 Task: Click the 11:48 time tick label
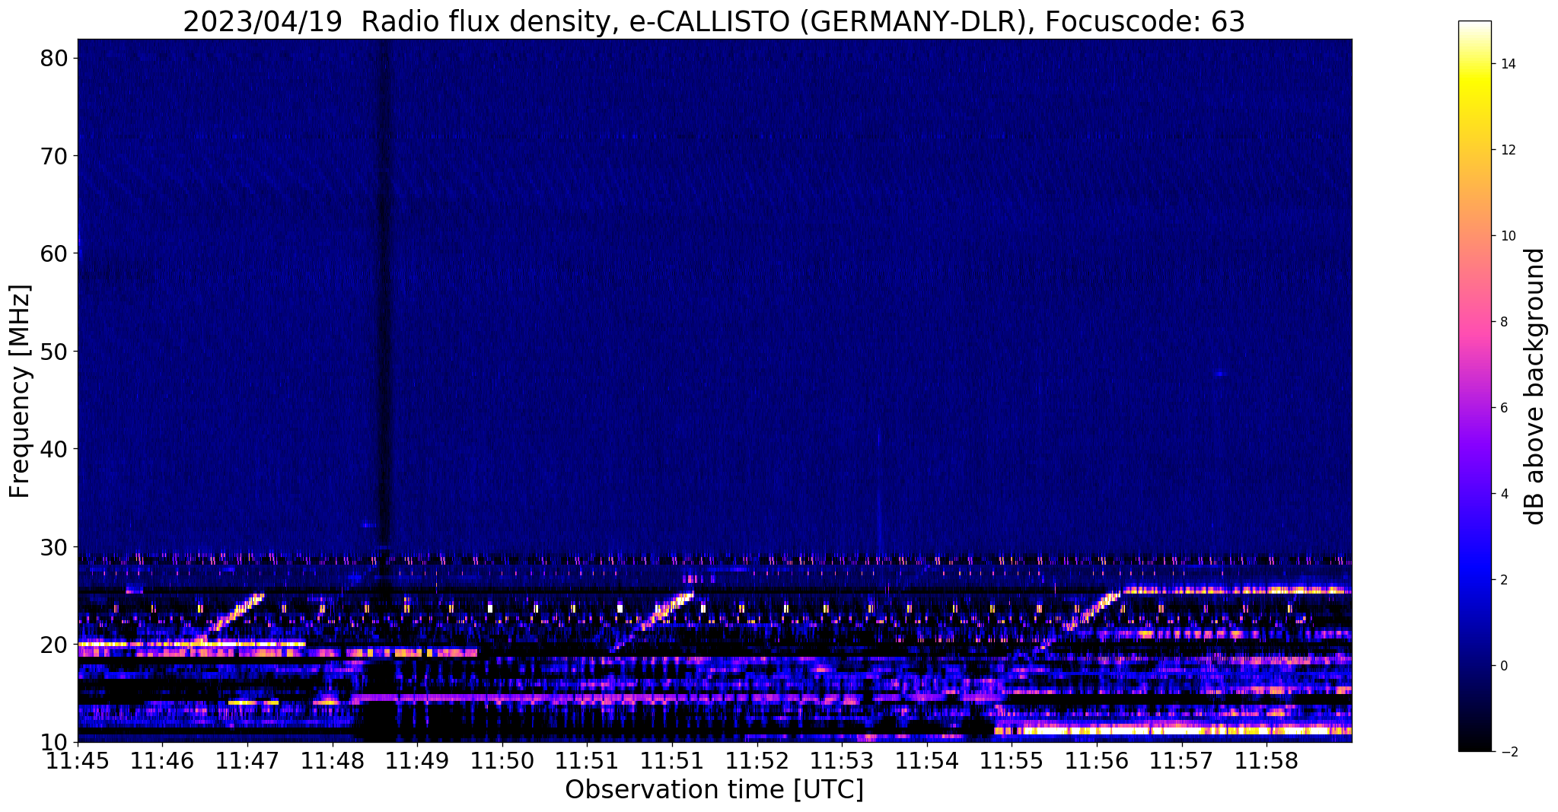click(x=333, y=761)
